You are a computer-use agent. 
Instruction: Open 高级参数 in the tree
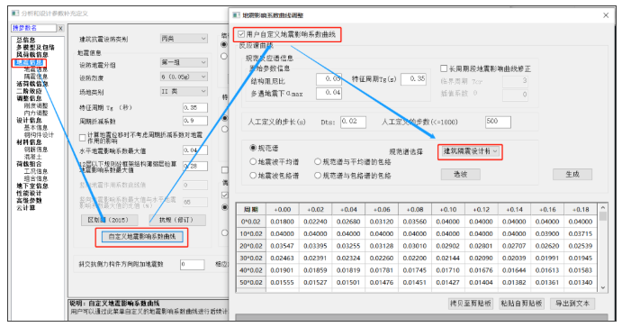pos(29,200)
